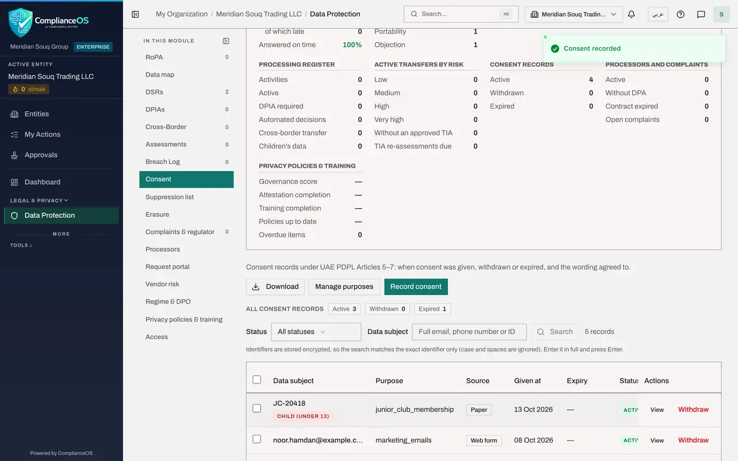Toggle the sidebar collapse icon in header

point(135,14)
